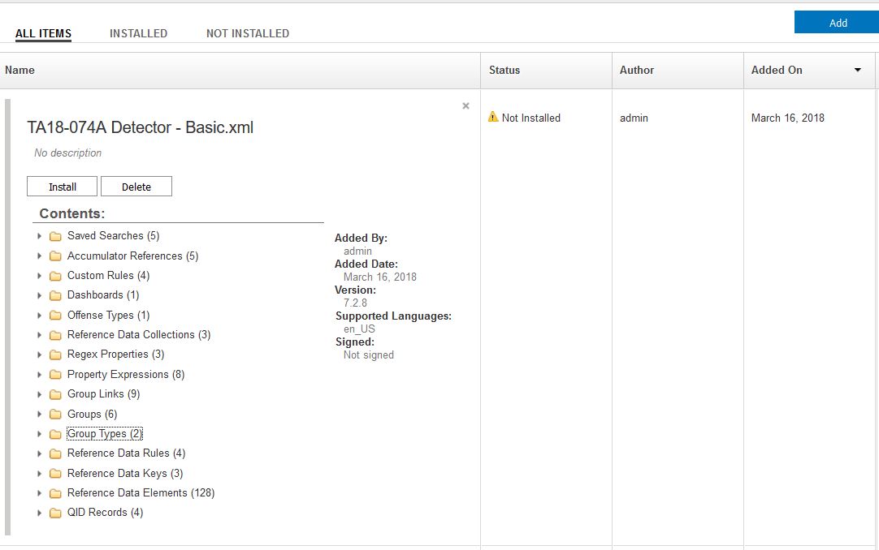
Task: Expand the Reference Data Elements node
Action: 39,493
